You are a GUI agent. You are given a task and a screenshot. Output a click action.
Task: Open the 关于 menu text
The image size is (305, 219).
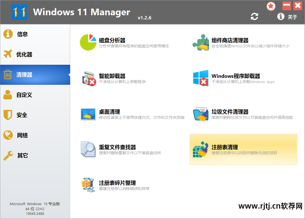pos(292,17)
